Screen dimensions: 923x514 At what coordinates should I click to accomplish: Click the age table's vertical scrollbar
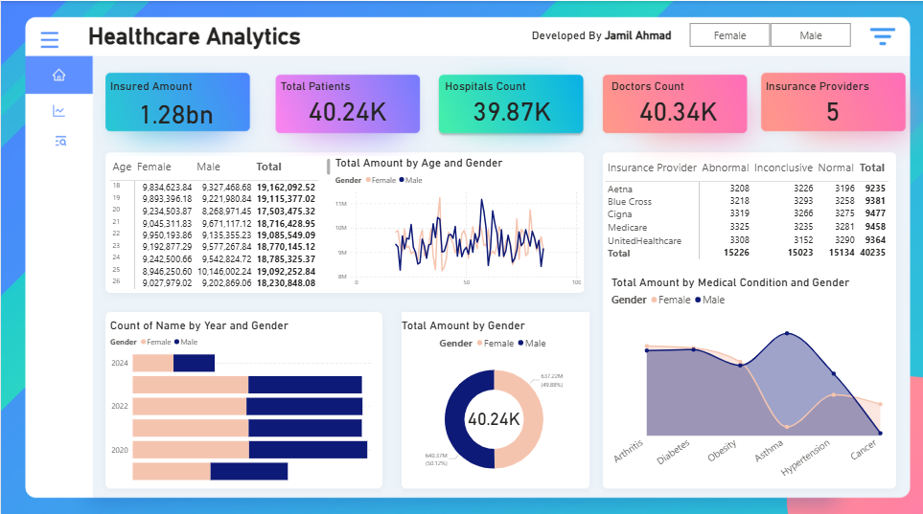[x=329, y=166]
